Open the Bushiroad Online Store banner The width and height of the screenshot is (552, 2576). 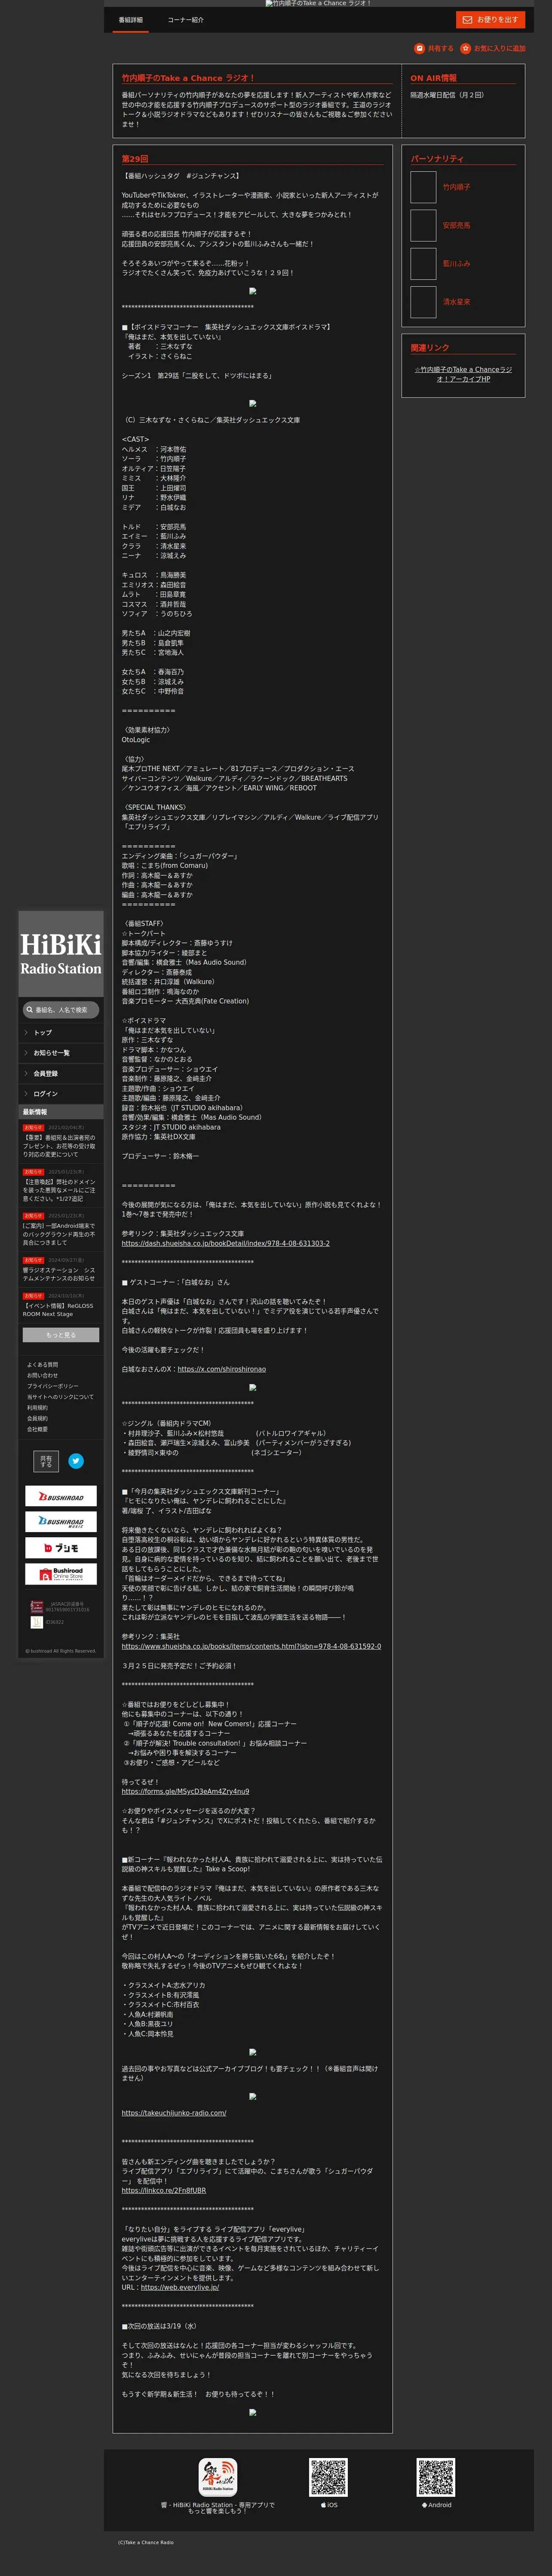tap(61, 1574)
